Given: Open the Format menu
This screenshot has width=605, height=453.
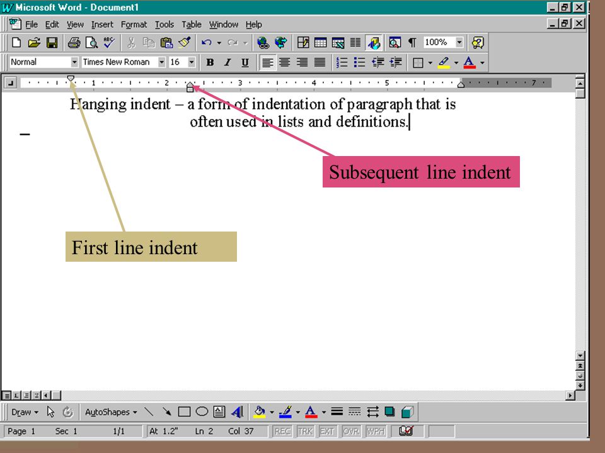Looking at the screenshot, I should (134, 25).
